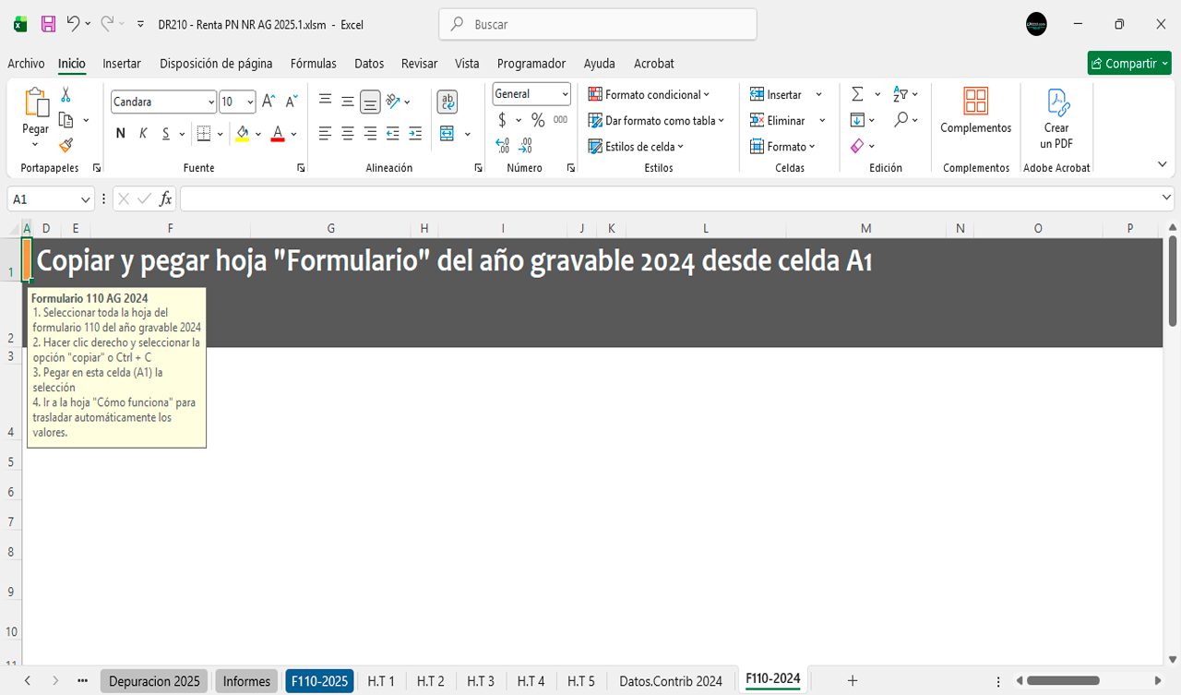Switch to Datos.Contrib 2024 sheet tab

(x=671, y=681)
